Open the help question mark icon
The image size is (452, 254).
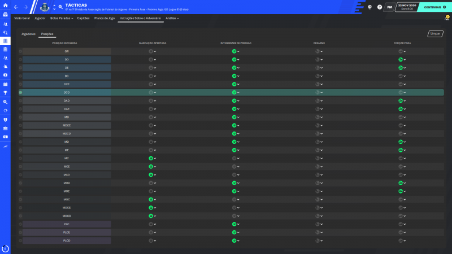(380, 7)
